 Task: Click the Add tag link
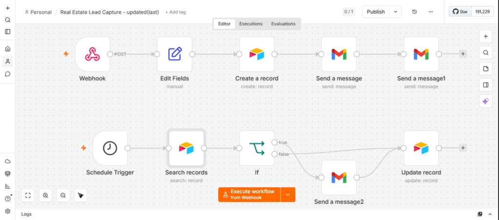coord(175,12)
